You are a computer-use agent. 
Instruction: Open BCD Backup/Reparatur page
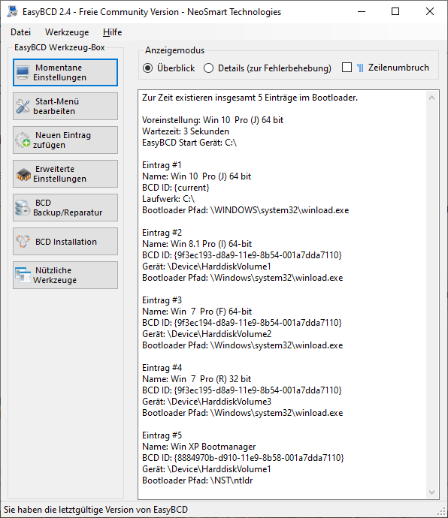65,207
